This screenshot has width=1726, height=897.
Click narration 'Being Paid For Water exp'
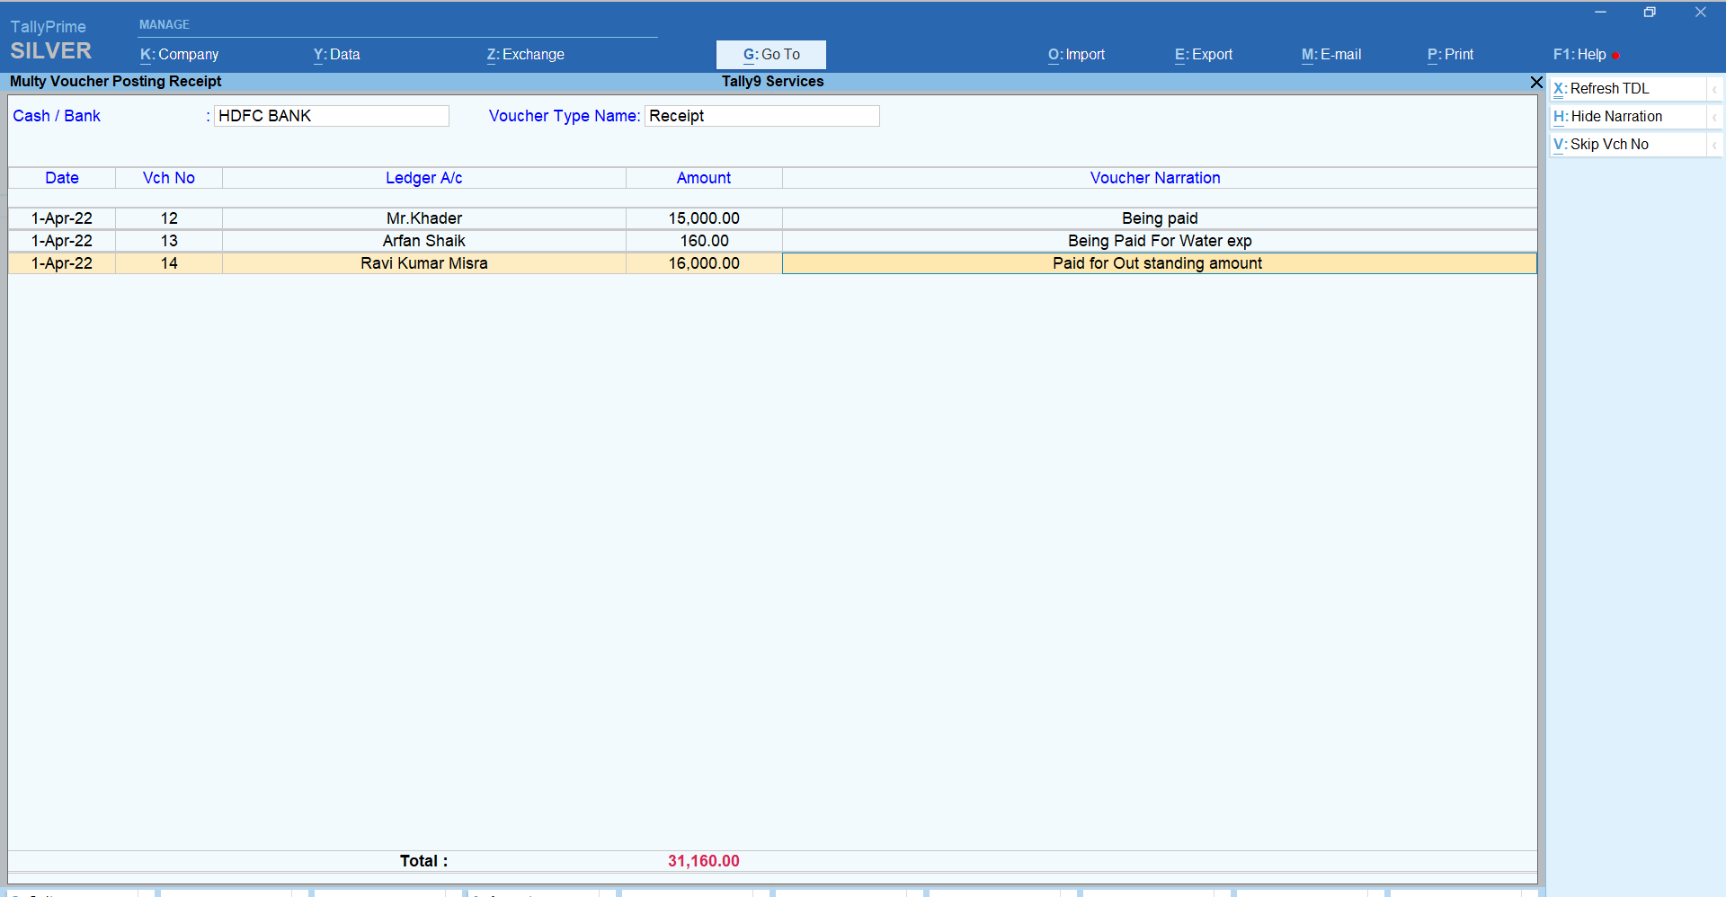(1160, 241)
